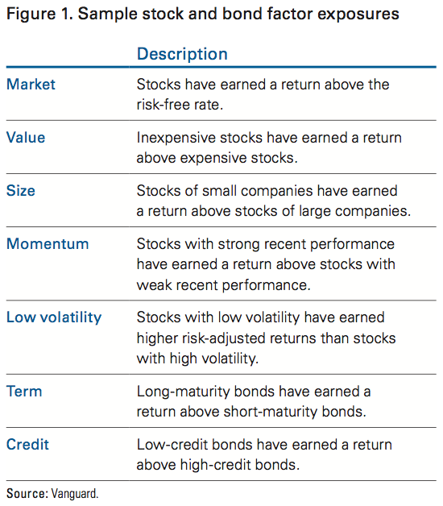Click the Momentum factor label

click(x=48, y=244)
